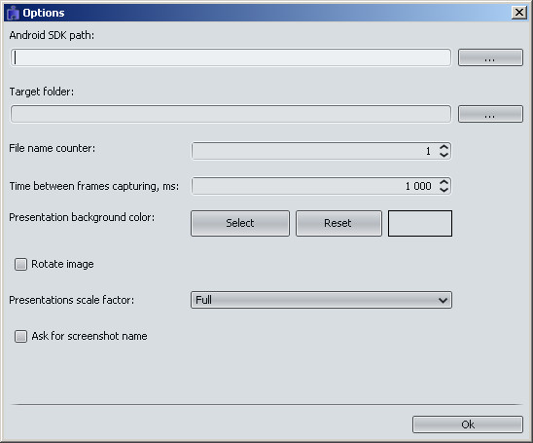Click the Target folder text field
Viewport: 533px width, 443px height.
pyautogui.click(x=231, y=114)
